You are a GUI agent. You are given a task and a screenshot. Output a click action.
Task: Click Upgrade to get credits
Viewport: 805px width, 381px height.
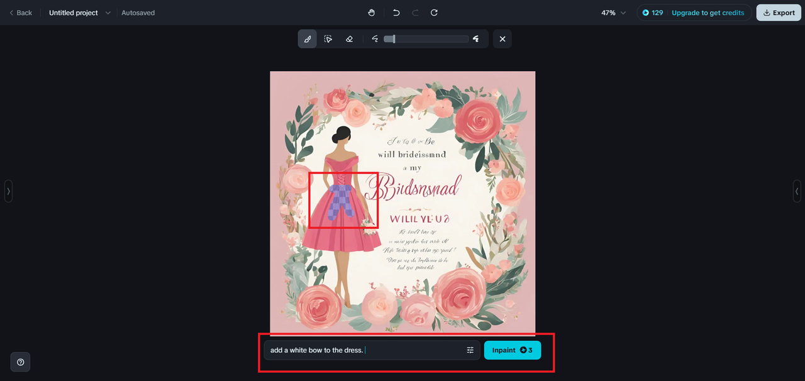click(708, 13)
